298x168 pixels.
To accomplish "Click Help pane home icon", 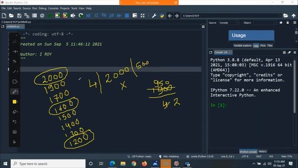I will pyautogui.click(x=281, y=22).
